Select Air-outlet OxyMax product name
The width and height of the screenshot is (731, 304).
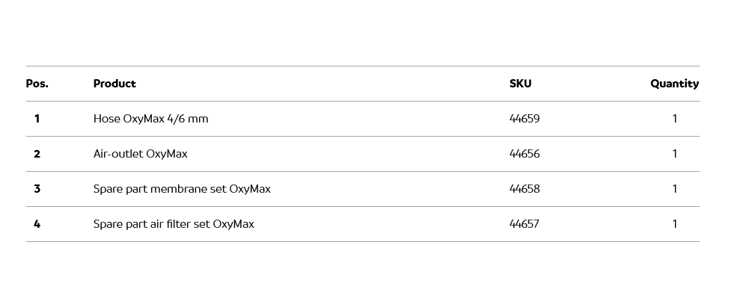point(140,154)
